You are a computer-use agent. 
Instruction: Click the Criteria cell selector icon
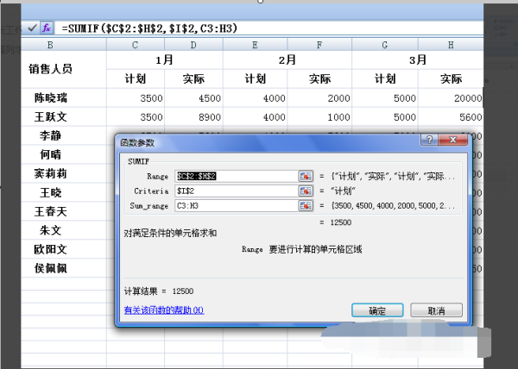click(305, 191)
